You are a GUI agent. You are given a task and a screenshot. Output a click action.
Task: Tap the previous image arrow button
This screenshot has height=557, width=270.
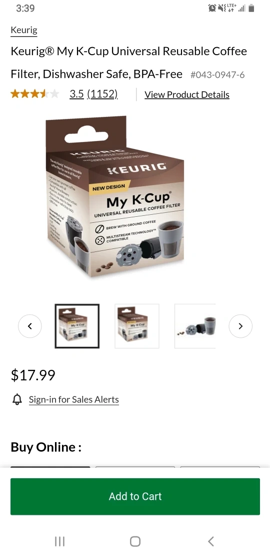point(29,326)
